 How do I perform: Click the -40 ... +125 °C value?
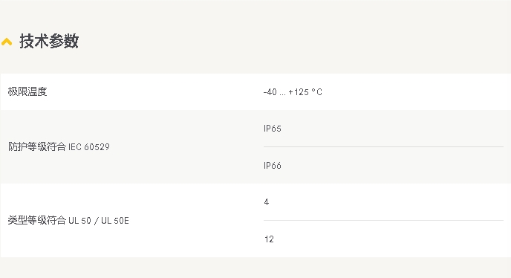pyautogui.click(x=293, y=92)
